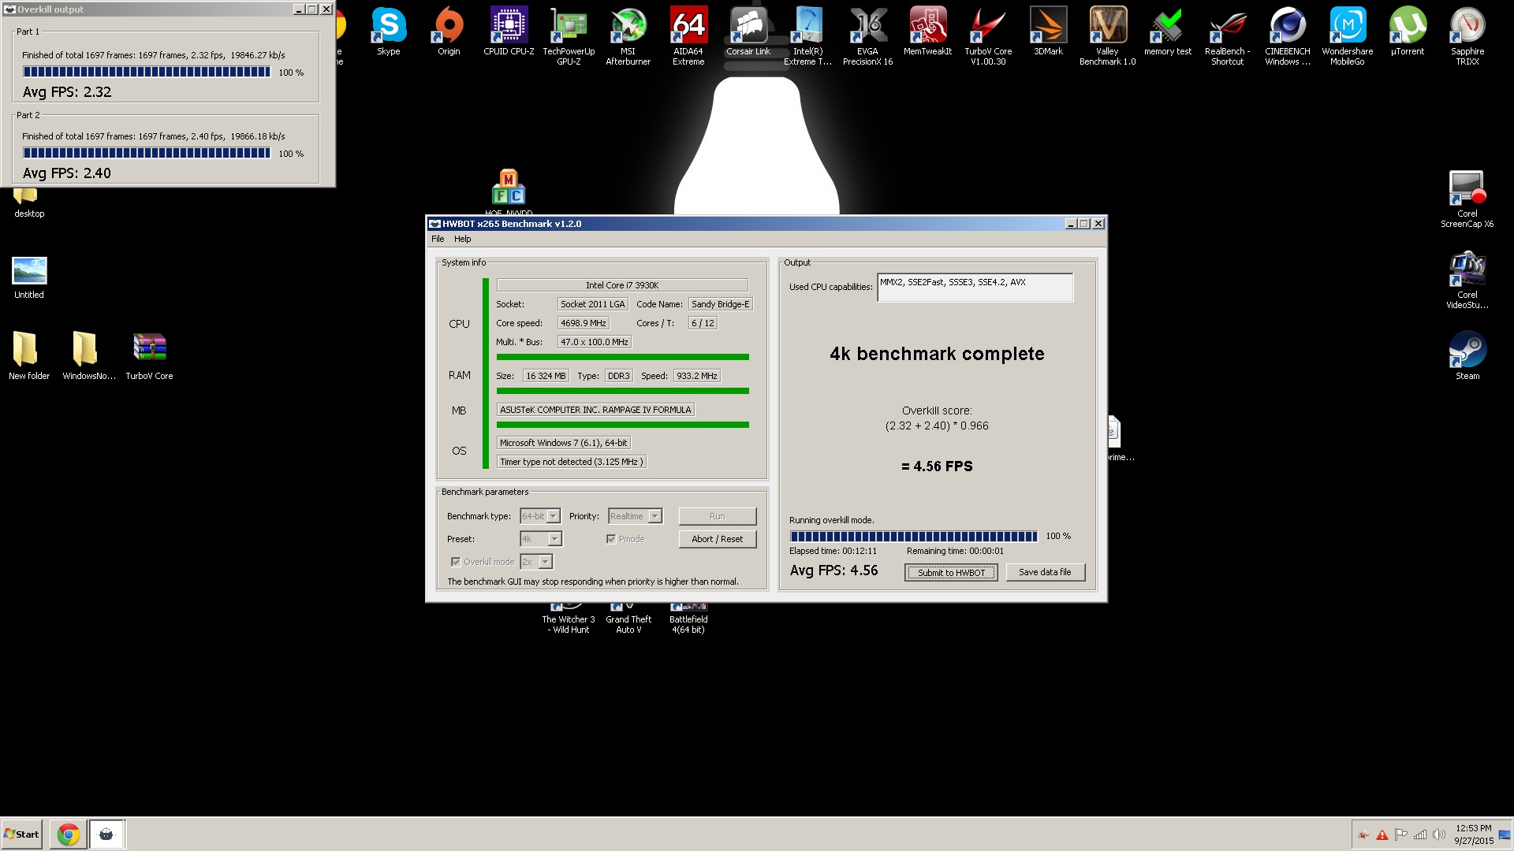Expand the Priority dropdown
The height and width of the screenshot is (851, 1514).
point(654,516)
